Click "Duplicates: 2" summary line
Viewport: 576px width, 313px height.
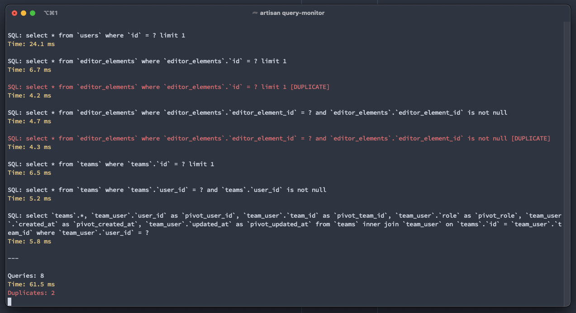point(31,293)
